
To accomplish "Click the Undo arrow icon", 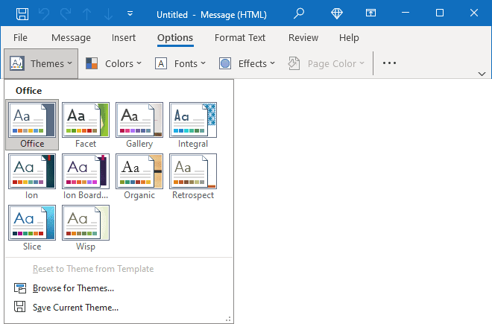I will click(44, 14).
